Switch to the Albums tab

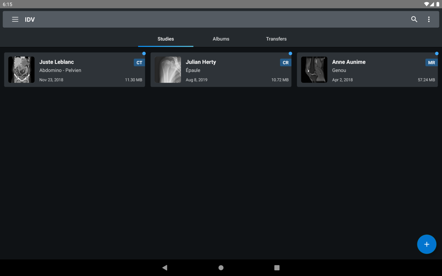[221, 39]
